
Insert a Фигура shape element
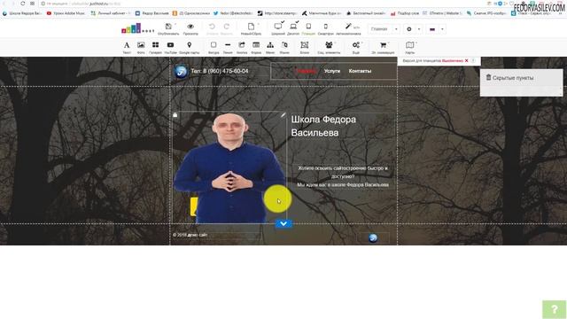click(x=214, y=45)
